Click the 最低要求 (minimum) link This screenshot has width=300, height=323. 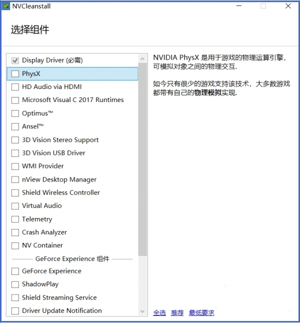click(x=201, y=312)
